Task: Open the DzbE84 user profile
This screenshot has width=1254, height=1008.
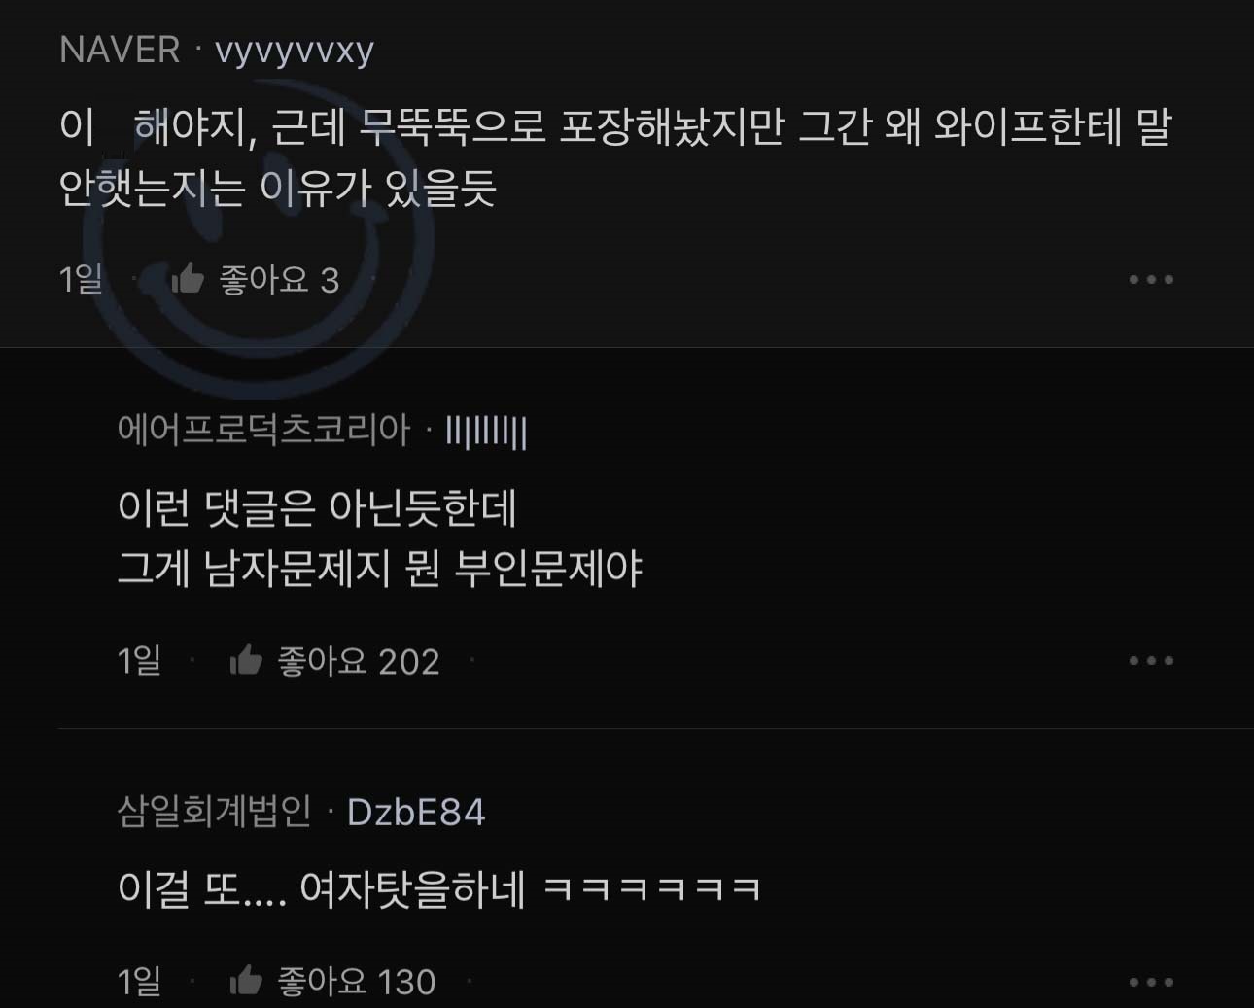Action: click(416, 813)
